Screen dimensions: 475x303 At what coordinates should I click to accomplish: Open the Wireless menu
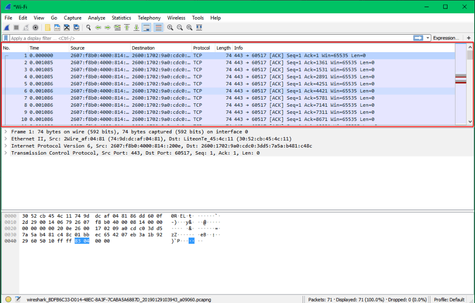[176, 18]
